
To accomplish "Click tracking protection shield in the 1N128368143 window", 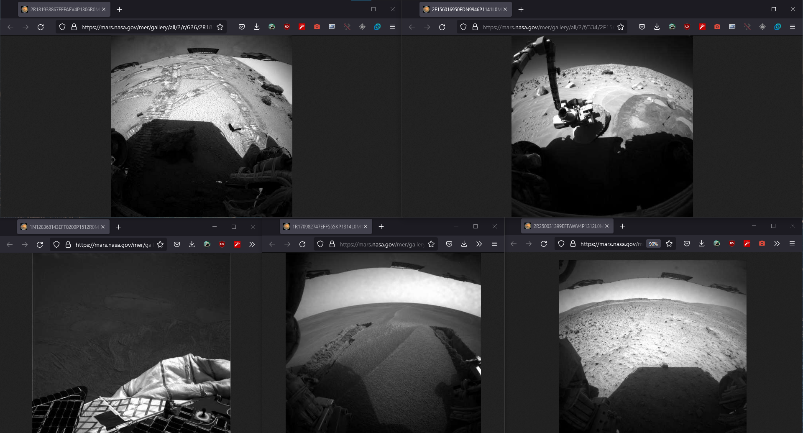I will coord(56,244).
